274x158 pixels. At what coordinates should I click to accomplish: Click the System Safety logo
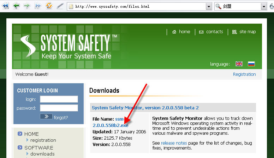click(x=68, y=46)
